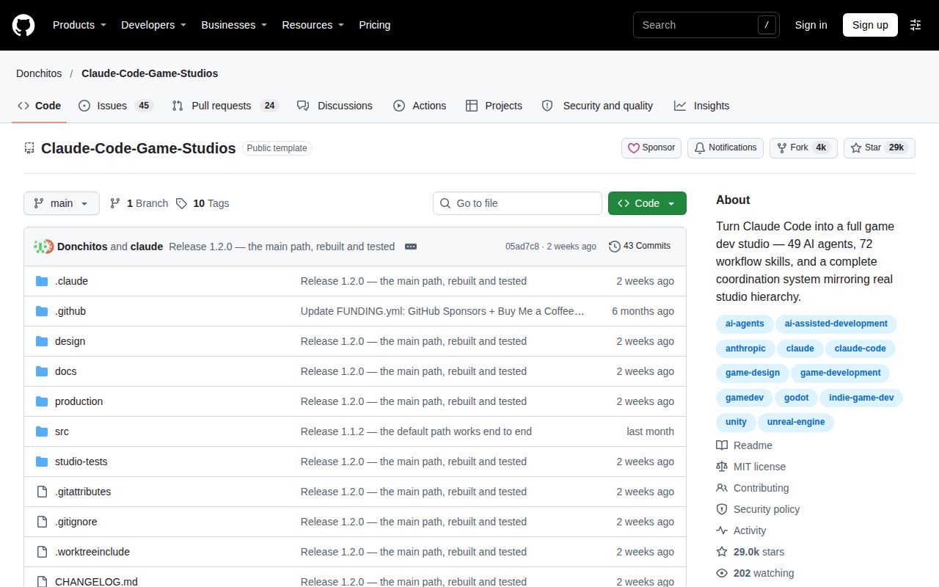
Task: Click the Sign up button
Action: (x=870, y=25)
